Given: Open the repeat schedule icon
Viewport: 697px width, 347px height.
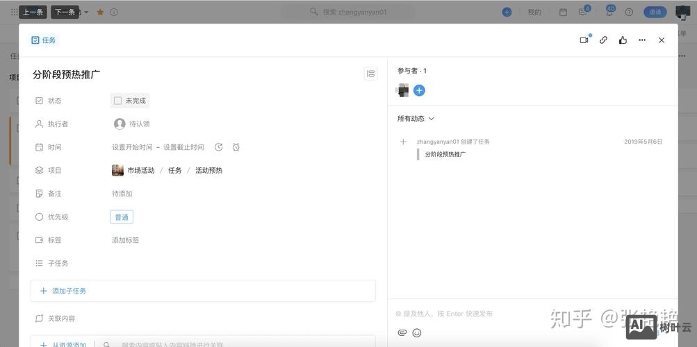Looking at the screenshot, I should [x=218, y=147].
